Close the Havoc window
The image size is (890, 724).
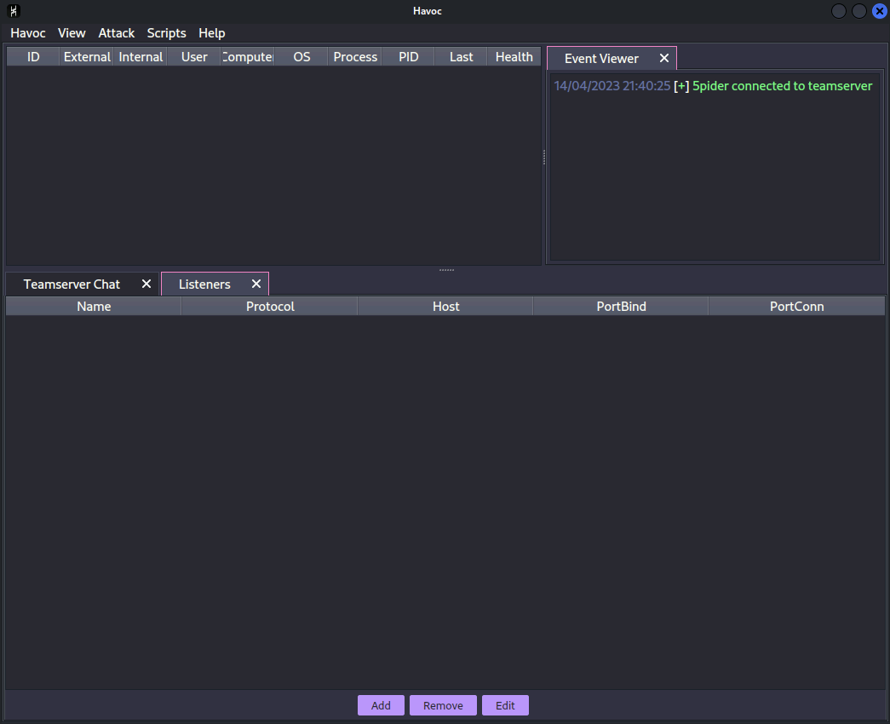[x=879, y=11]
